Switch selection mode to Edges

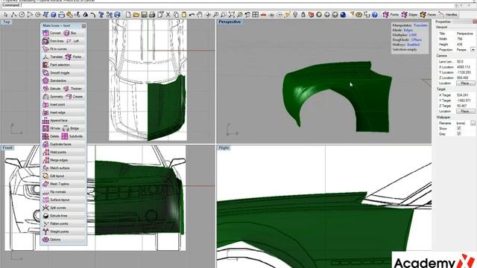(x=409, y=15)
